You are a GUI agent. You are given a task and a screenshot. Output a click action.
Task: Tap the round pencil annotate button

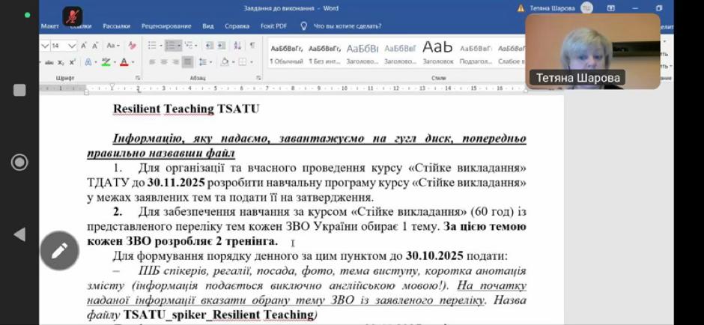coord(59,250)
